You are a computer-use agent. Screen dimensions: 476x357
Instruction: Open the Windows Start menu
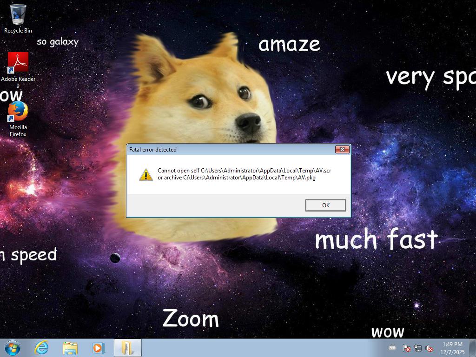[12, 348]
